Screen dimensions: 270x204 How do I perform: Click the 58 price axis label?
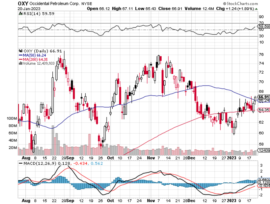[x=261, y=144]
